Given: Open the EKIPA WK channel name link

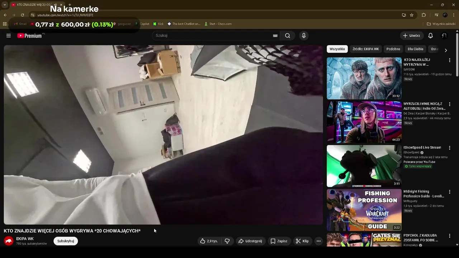Looking at the screenshot, I should pyautogui.click(x=25, y=239).
